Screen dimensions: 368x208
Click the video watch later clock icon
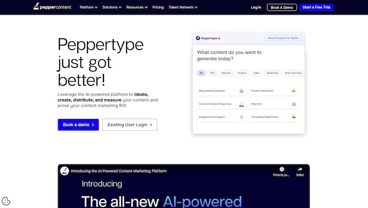pos(282,169)
